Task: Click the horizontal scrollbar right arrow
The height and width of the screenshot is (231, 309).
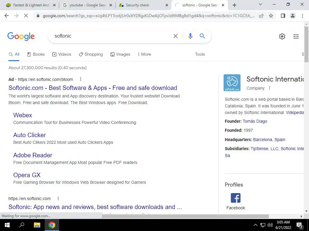Action: (301, 216)
